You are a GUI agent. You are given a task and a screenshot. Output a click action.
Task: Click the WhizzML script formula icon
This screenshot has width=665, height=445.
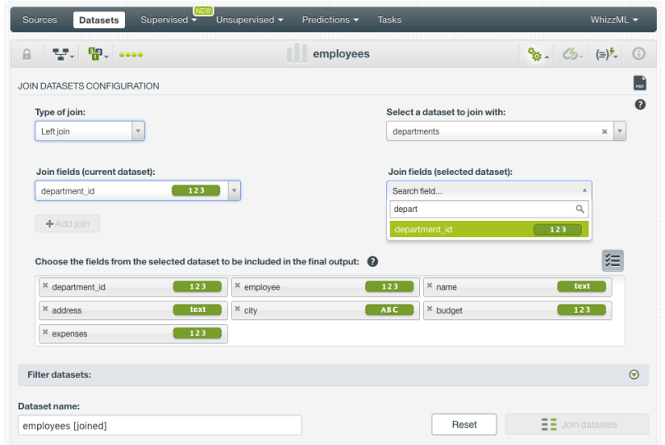pos(607,54)
